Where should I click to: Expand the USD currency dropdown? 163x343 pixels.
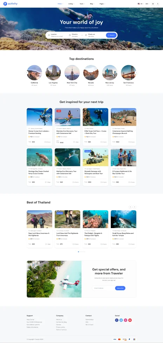[147, 4]
